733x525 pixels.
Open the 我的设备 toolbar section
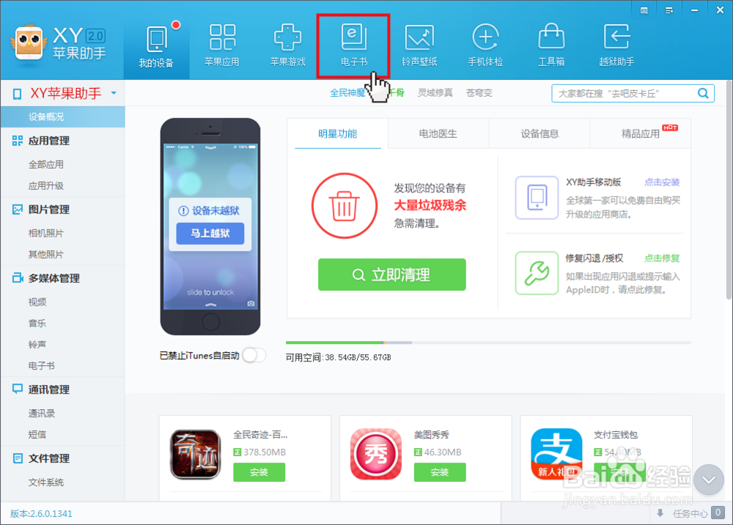coord(157,47)
